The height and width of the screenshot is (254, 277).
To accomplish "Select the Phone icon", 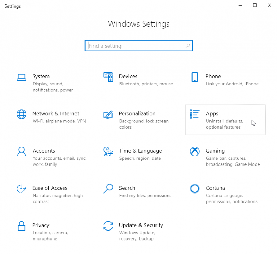I will (195, 77).
